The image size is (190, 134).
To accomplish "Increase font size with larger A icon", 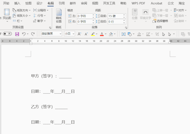I will tap(79, 34).
